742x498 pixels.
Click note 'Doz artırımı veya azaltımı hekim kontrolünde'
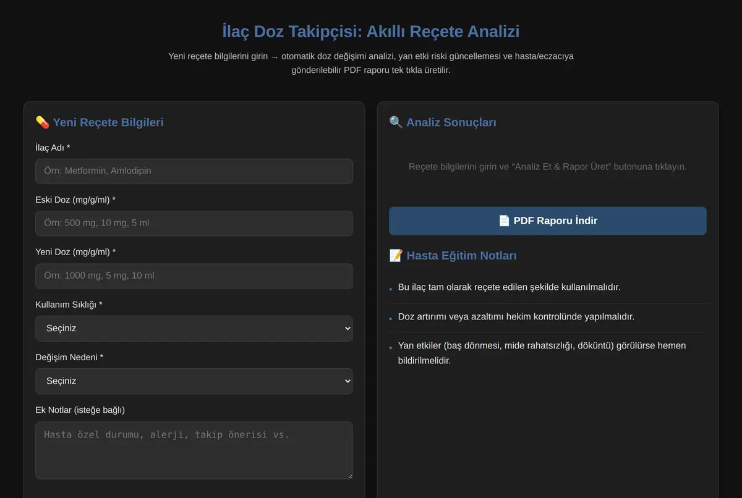click(x=516, y=316)
